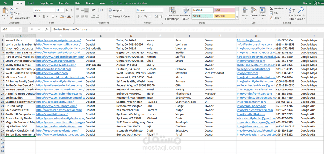324x154 pixels.
Task: Toggle underline formatting
Action: coord(44,16)
